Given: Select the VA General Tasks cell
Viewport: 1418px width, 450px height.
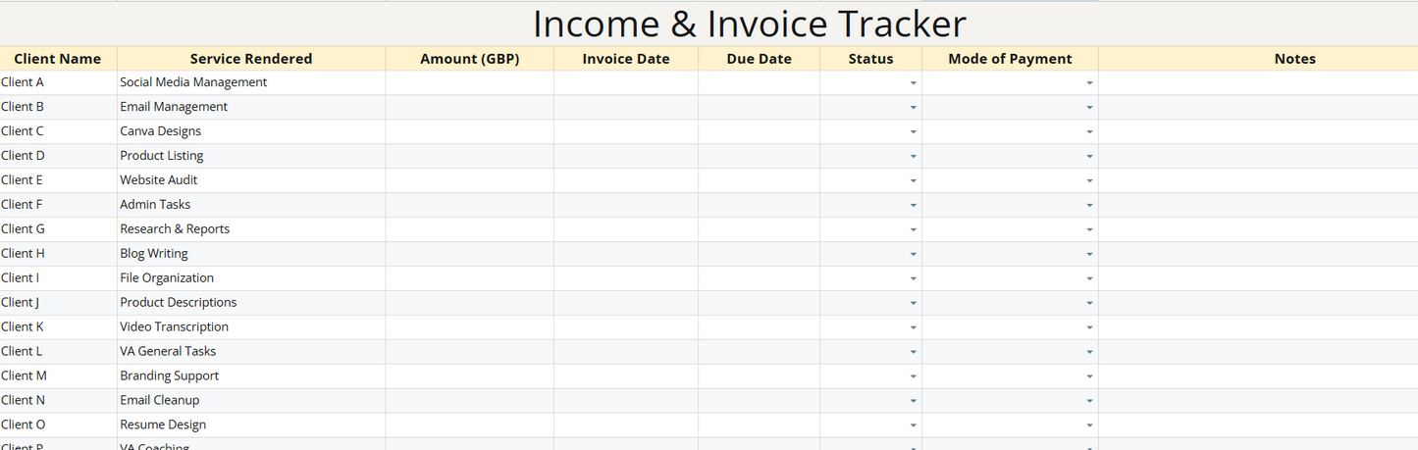Looking at the screenshot, I should pos(251,352).
